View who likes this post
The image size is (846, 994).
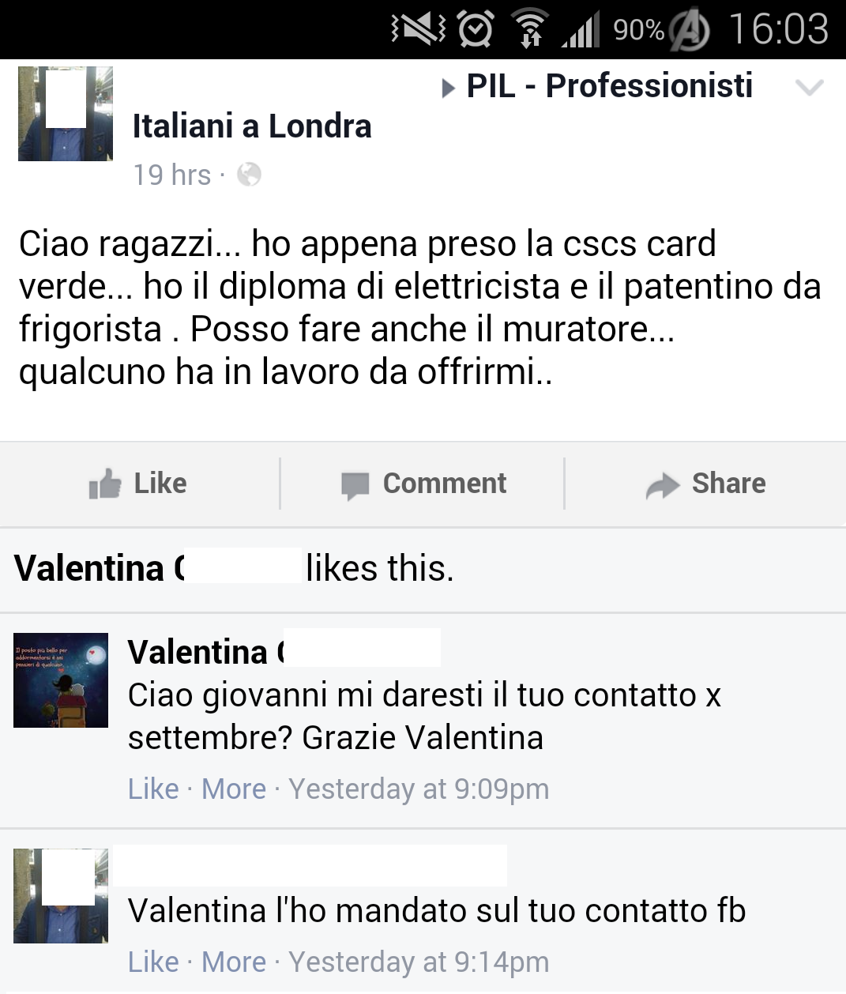[x=234, y=568]
